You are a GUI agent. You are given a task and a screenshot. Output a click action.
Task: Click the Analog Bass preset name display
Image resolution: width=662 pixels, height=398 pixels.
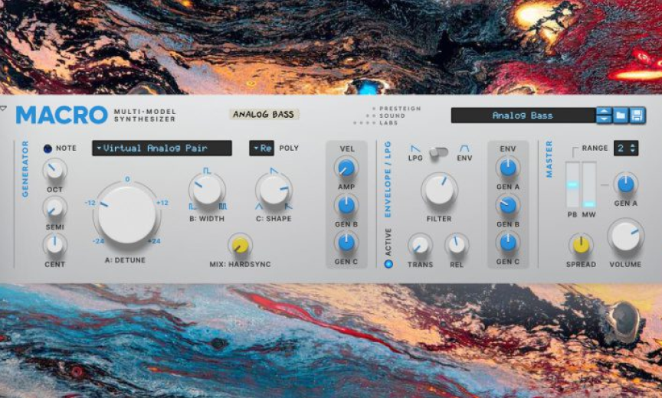(x=523, y=116)
